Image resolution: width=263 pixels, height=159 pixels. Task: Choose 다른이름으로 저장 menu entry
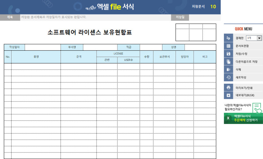246,62
